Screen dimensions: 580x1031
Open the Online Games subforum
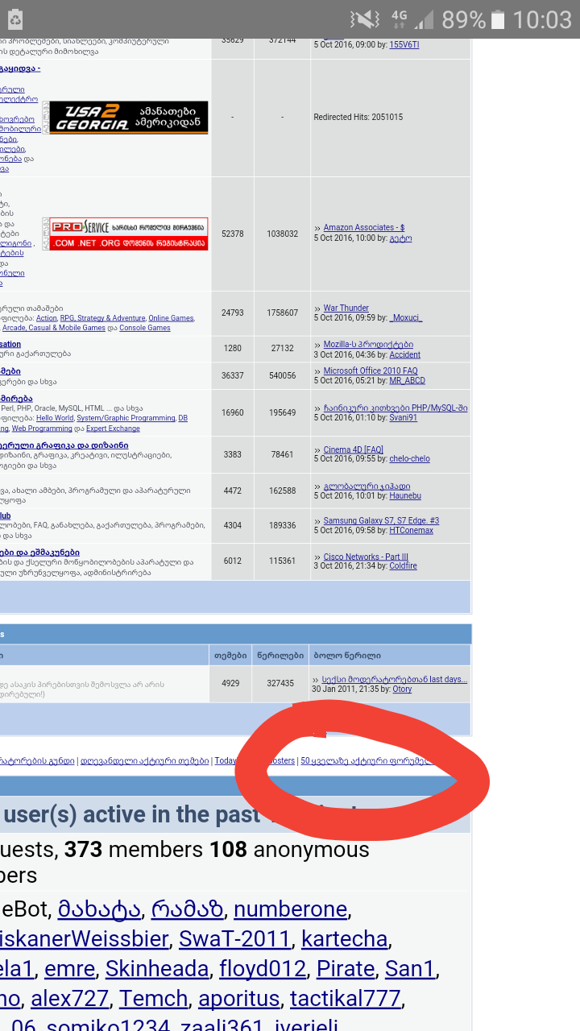pyautogui.click(x=171, y=318)
